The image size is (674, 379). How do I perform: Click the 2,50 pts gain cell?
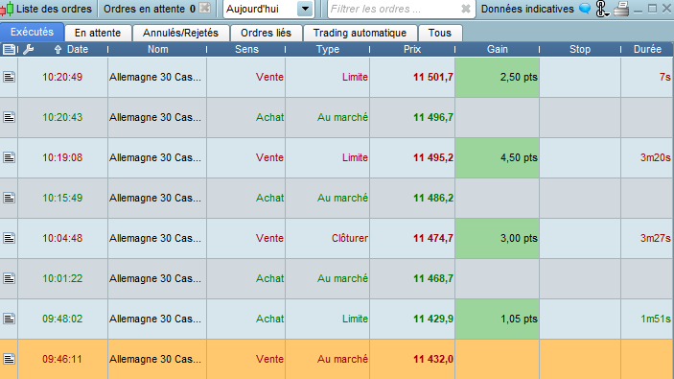coord(497,77)
